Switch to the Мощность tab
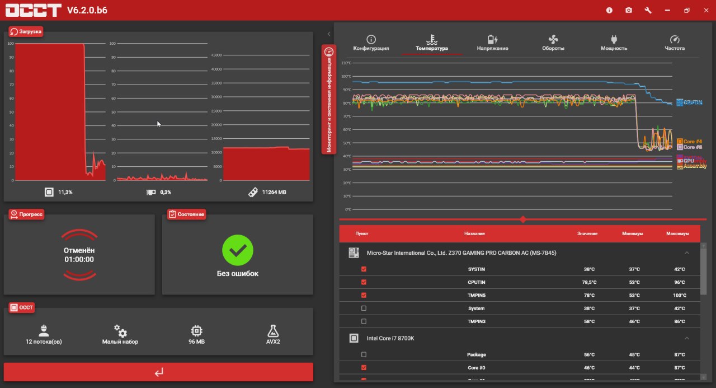The image size is (716, 388). (x=614, y=43)
